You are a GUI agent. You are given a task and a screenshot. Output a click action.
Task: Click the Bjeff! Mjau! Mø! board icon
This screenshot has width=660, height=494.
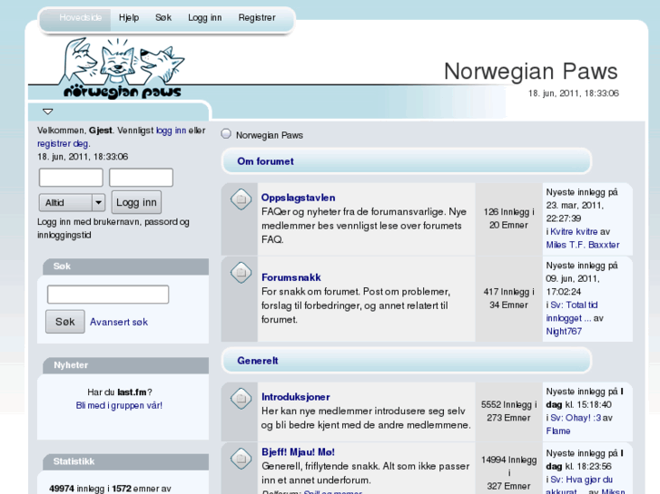[x=241, y=459]
